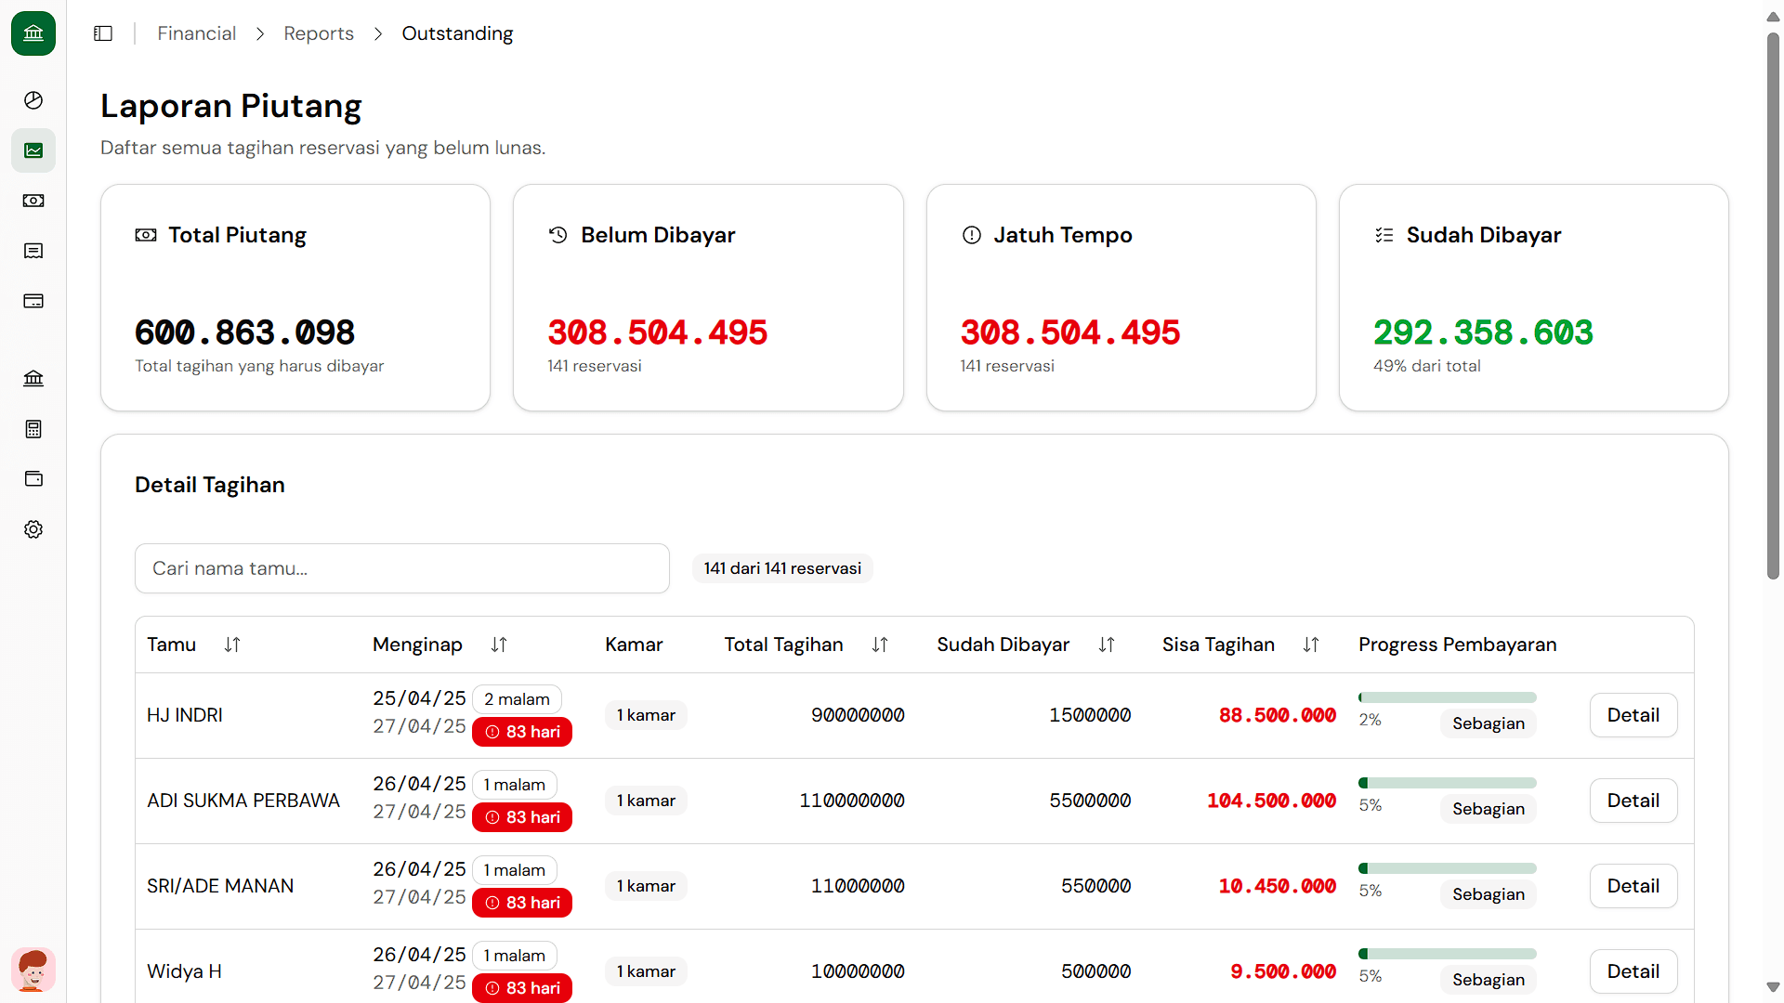Go to Reports breadcrumb
The width and height of the screenshot is (1784, 1003).
[x=319, y=33]
